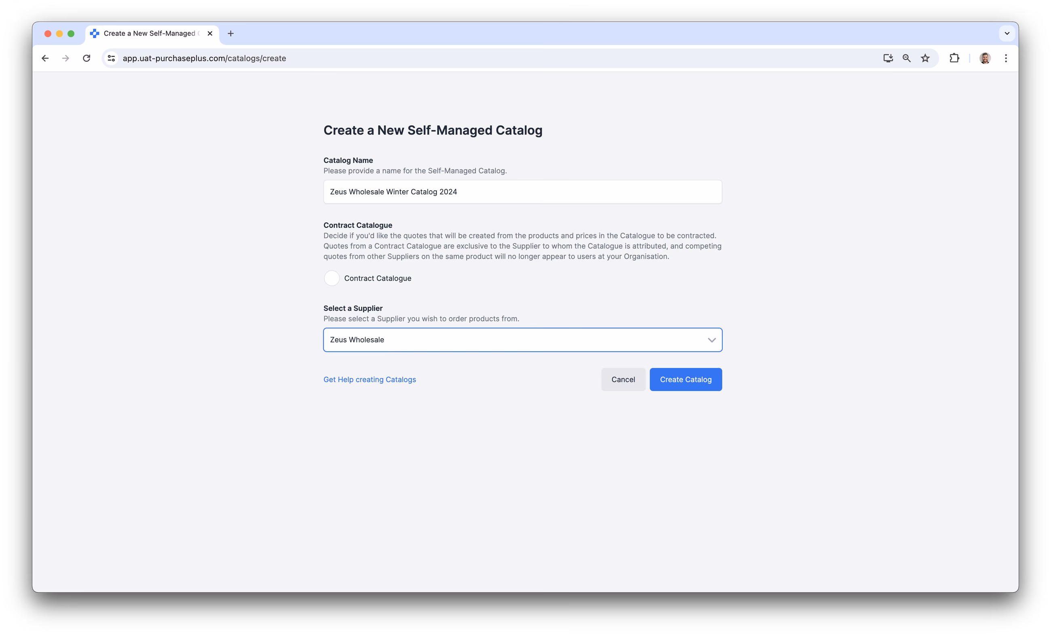Click the Contract Catalogue toggle label
Image resolution: width=1051 pixels, height=635 pixels.
click(x=378, y=278)
